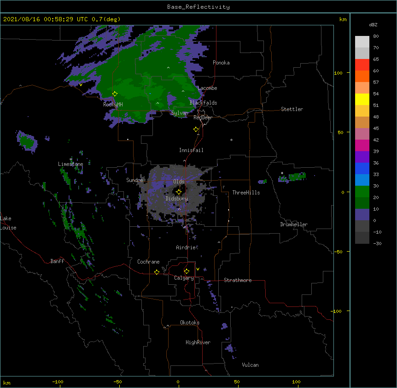Click the RedDeer city label
This screenshot has height=388, width=397.
tap(203, 118)
